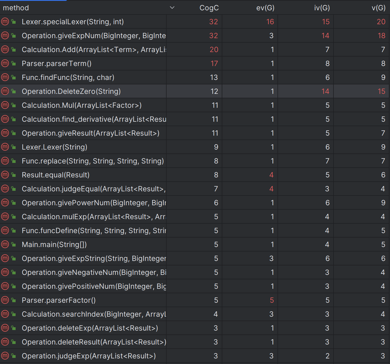
Task: Select the Calculation.Mul(ArrayList<Factor>) method name
Action: pyautogui.click(x=82, y=105)
